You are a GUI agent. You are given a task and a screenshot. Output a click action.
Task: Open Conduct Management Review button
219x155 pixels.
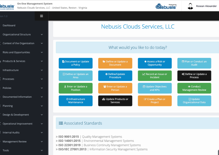pyautogui.click(x=194, y=88)
